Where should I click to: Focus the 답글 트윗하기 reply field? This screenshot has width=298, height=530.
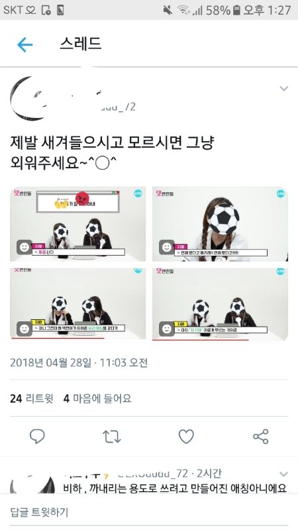pos(149,511)
